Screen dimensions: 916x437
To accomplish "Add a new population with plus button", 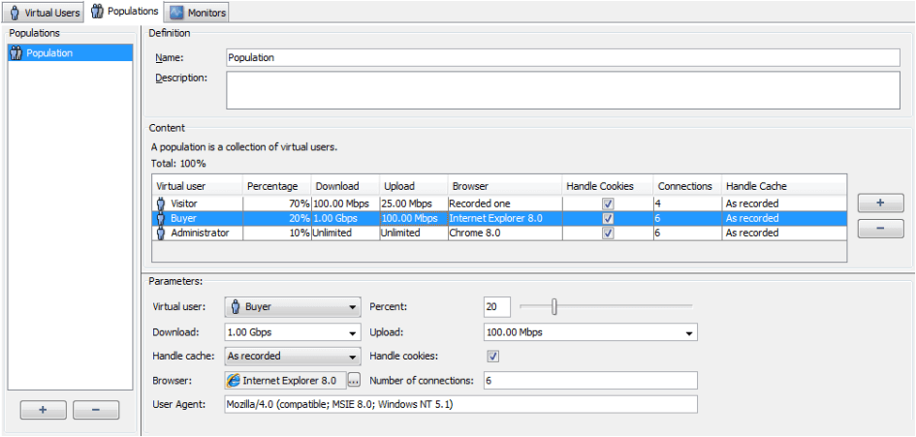I will pyautogui.click(x=43, y=410).
